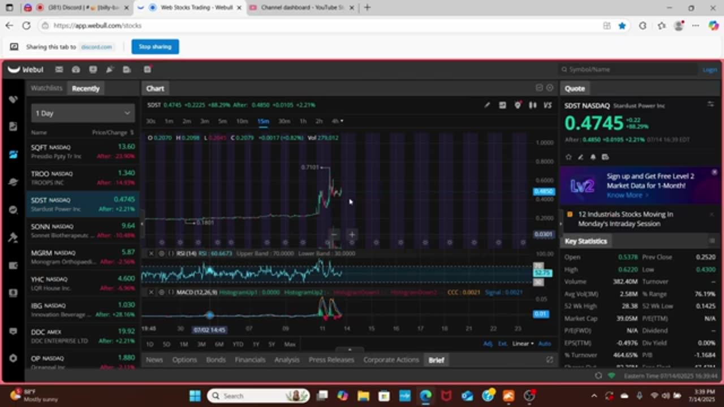Zoom in chart with plus button
The width and height of the screenshot is (724, 407).
click(x=352, y=234)
